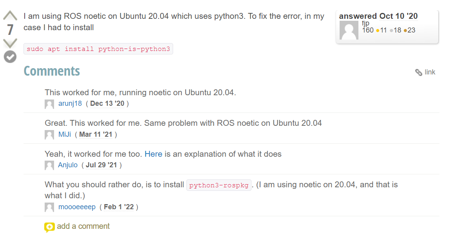
Task: Click 'add a comment' link
Action: pyautogui.click(x=83, y=226)
